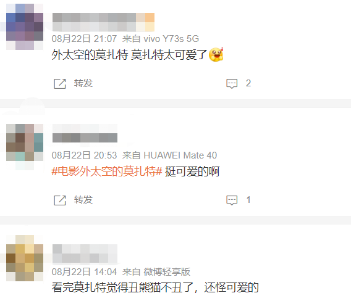
Task: Click the third post's blurred username
Action: point(85,254)
